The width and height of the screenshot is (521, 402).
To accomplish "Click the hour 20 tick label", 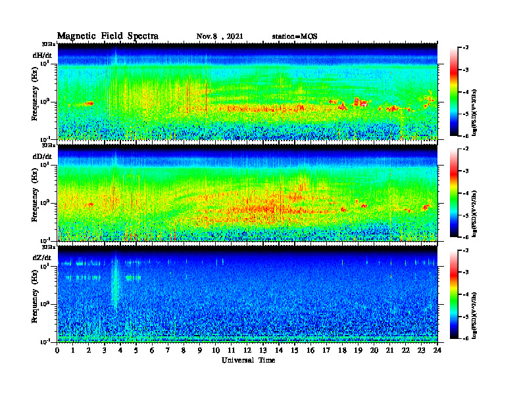I will click(374, 350).
